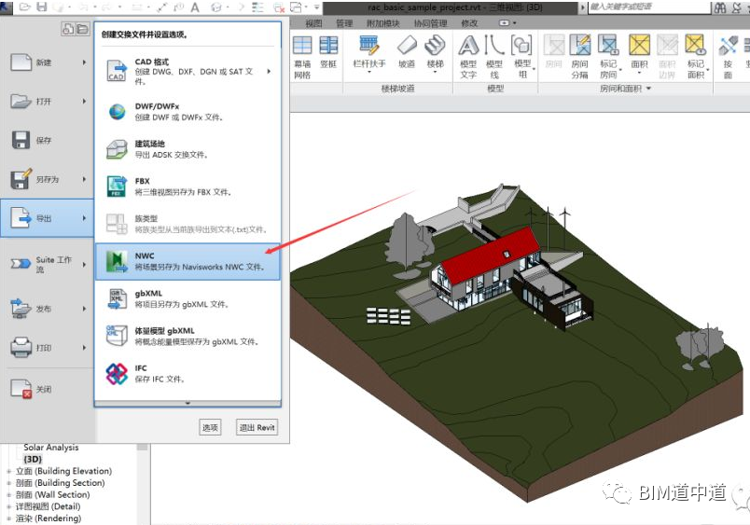The width and height of the screenshot is (750, 525).
Task: Click the 选项 (Options) button
Action: [x=210, y=427]
